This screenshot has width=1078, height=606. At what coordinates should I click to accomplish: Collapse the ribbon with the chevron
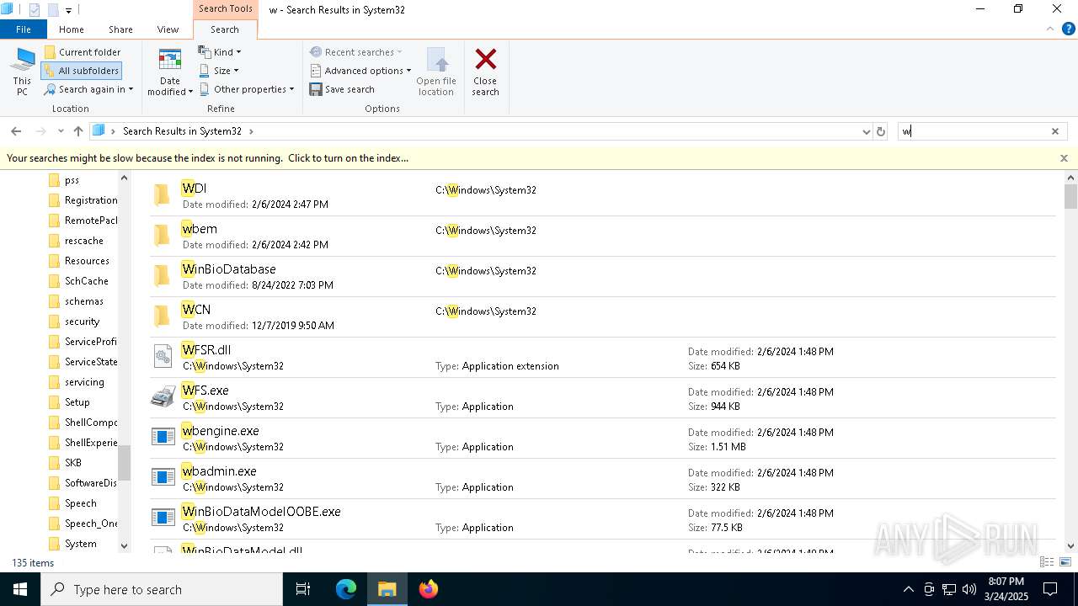(1050, 29)
